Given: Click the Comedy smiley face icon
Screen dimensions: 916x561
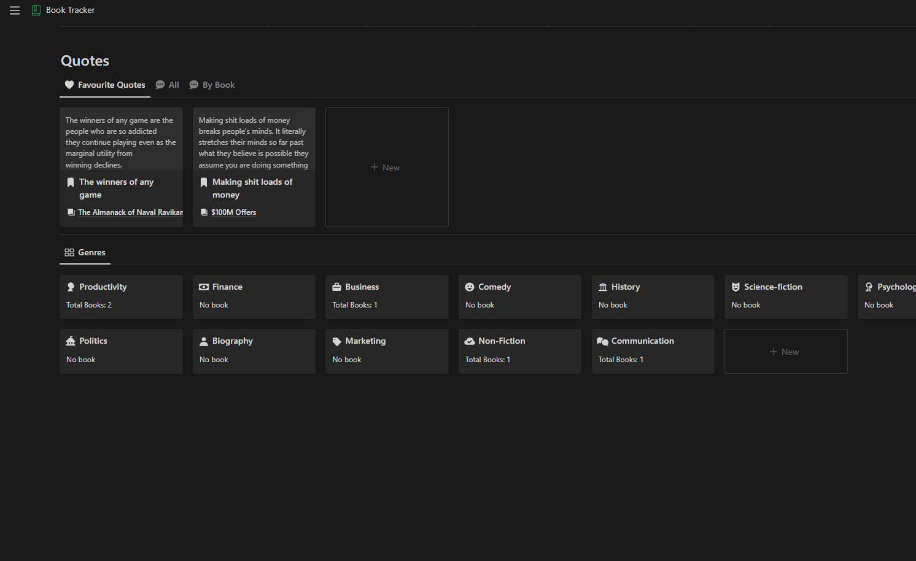Looking at the screenshot, I should tap(470, 287).
